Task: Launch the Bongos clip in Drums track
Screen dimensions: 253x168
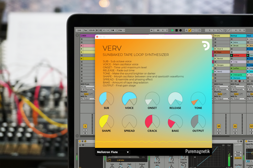Action: tap(215, 65)
